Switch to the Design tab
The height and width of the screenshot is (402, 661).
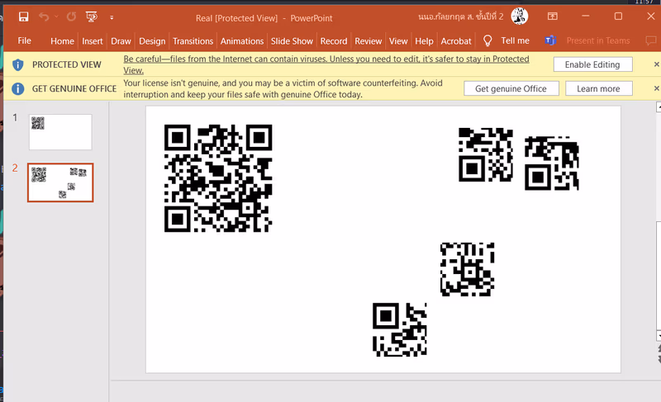coord(152,40)
